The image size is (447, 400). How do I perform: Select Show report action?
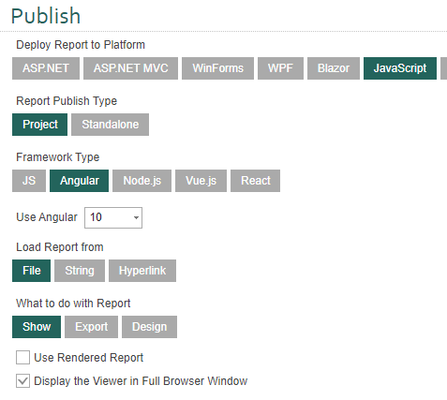tap(37, 327)
